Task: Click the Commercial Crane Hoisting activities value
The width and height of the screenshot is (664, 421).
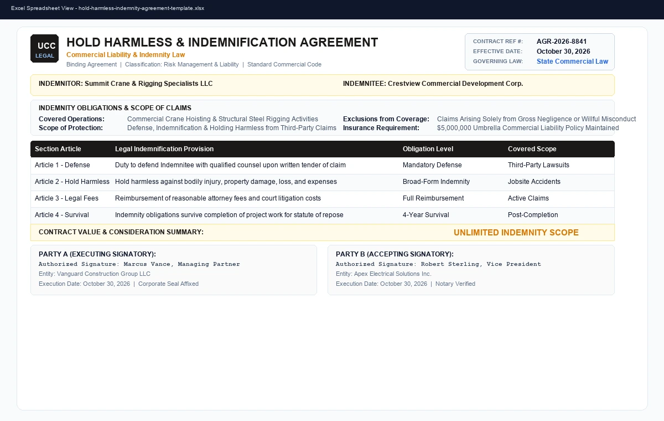Action: click(222, 119)
